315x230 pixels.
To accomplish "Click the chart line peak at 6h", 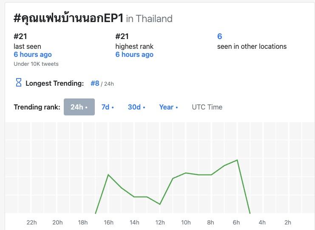I will (x=237, y=160).
